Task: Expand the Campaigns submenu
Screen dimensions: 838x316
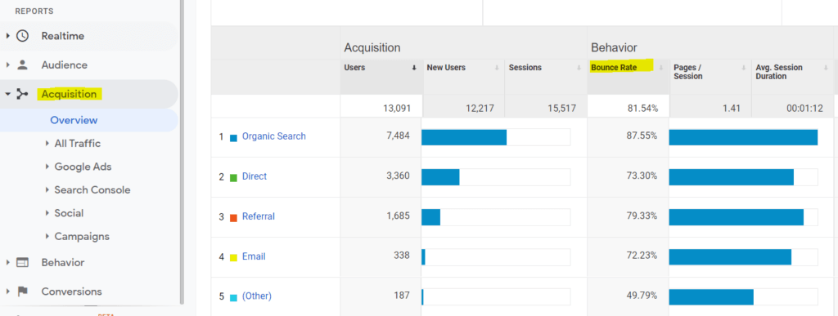Action: 47,236
